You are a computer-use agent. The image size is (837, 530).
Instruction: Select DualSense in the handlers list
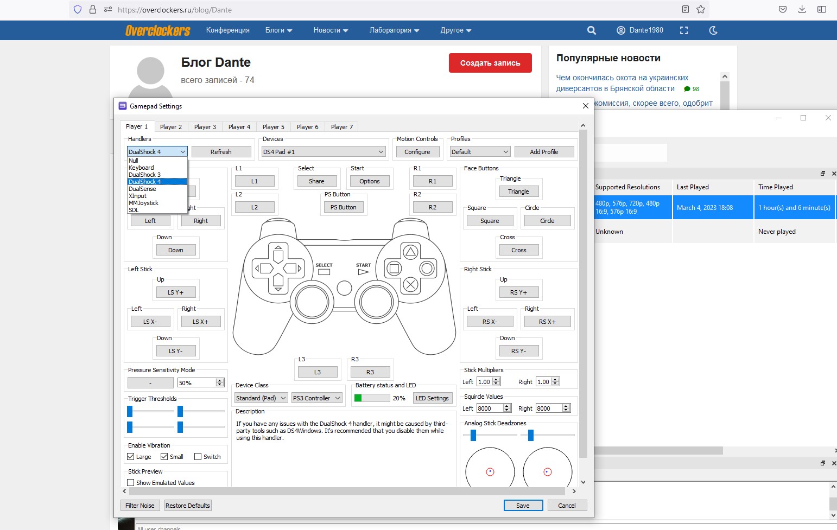tap(157, 189)
